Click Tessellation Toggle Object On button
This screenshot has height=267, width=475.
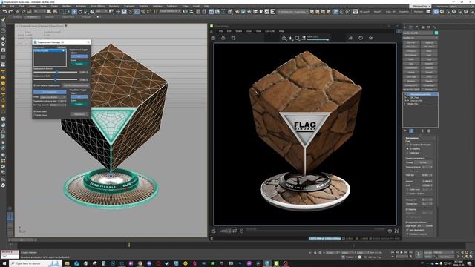[x=79, y=96]
